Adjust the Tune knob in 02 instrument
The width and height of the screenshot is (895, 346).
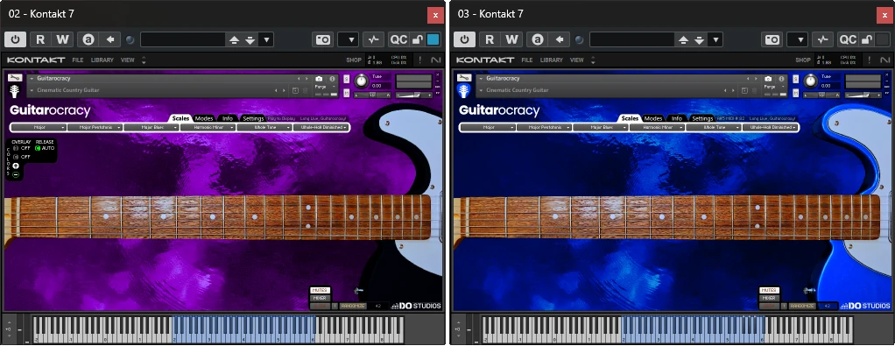click(x=362, y=81)
